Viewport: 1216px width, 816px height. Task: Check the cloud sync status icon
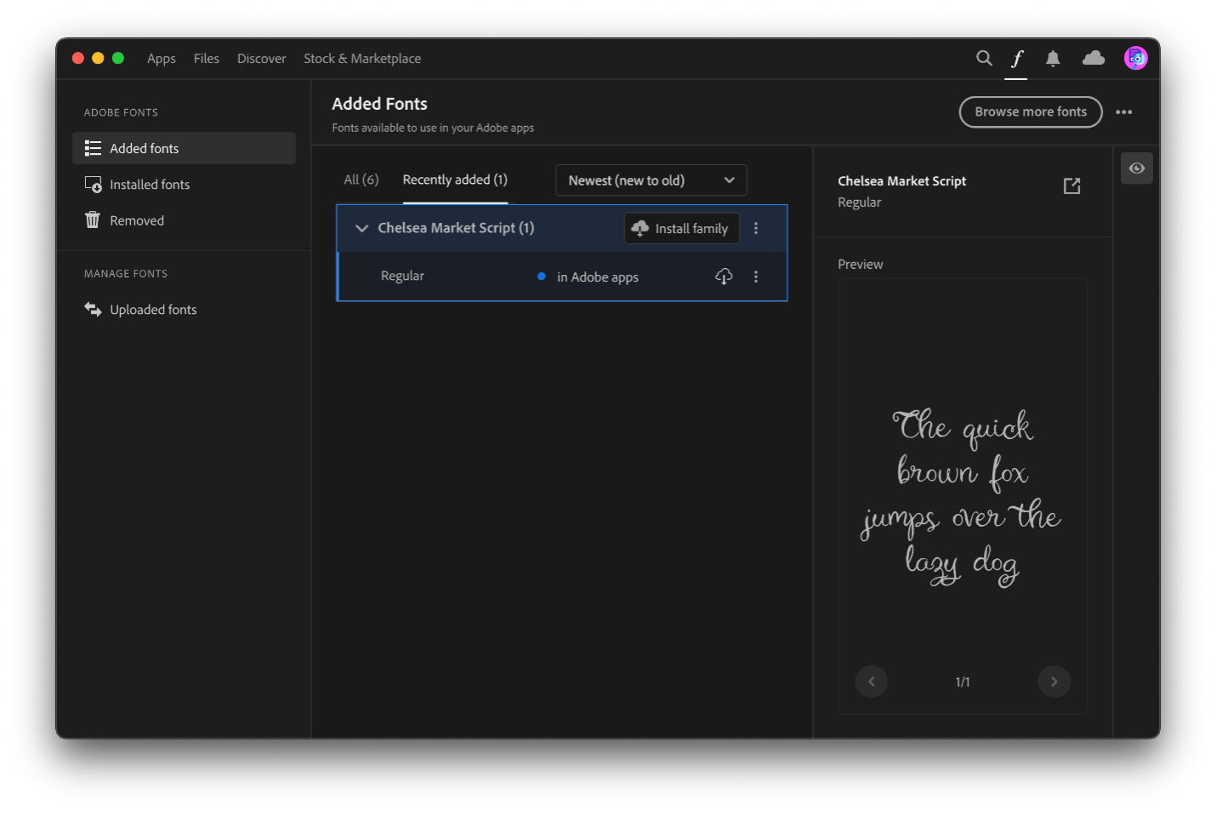coord(1094,58)
